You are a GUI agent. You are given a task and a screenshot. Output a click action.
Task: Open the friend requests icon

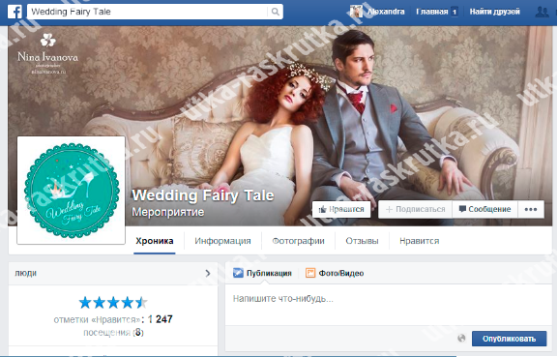(542, 12)
